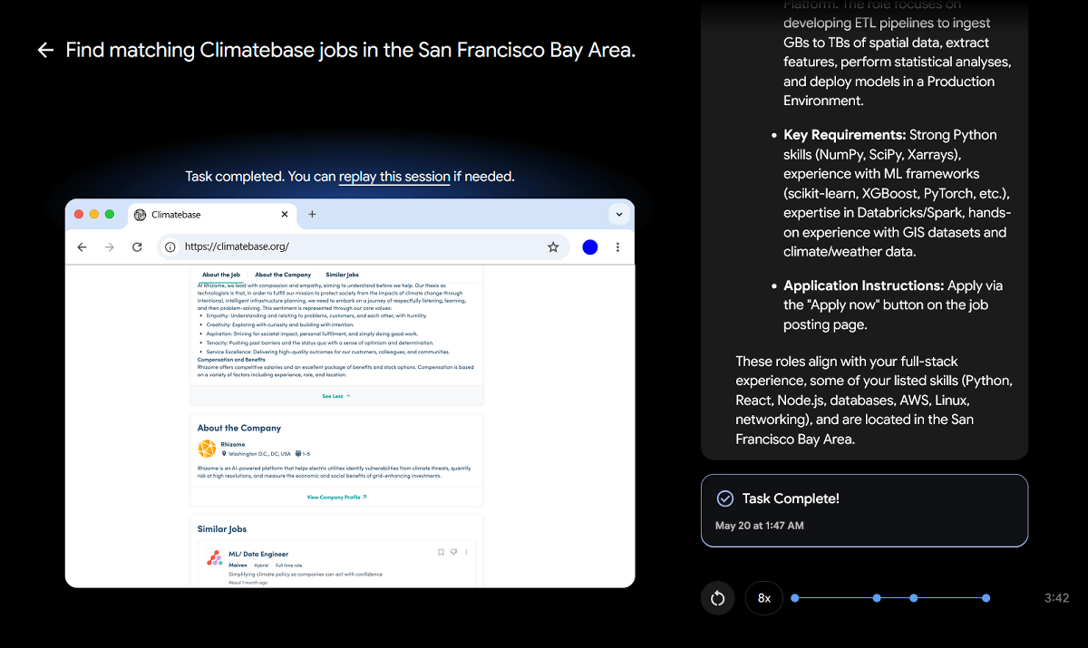Click thumbs-down on ML/ Data Engineer job
The image size is (1088, 648).
[453, 552]
